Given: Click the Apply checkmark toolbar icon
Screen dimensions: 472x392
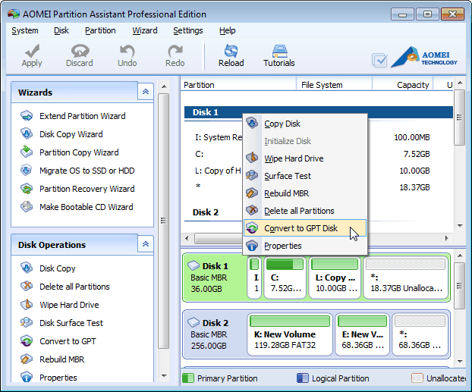Looking at the screenshot, I should (x=32, y=51).
